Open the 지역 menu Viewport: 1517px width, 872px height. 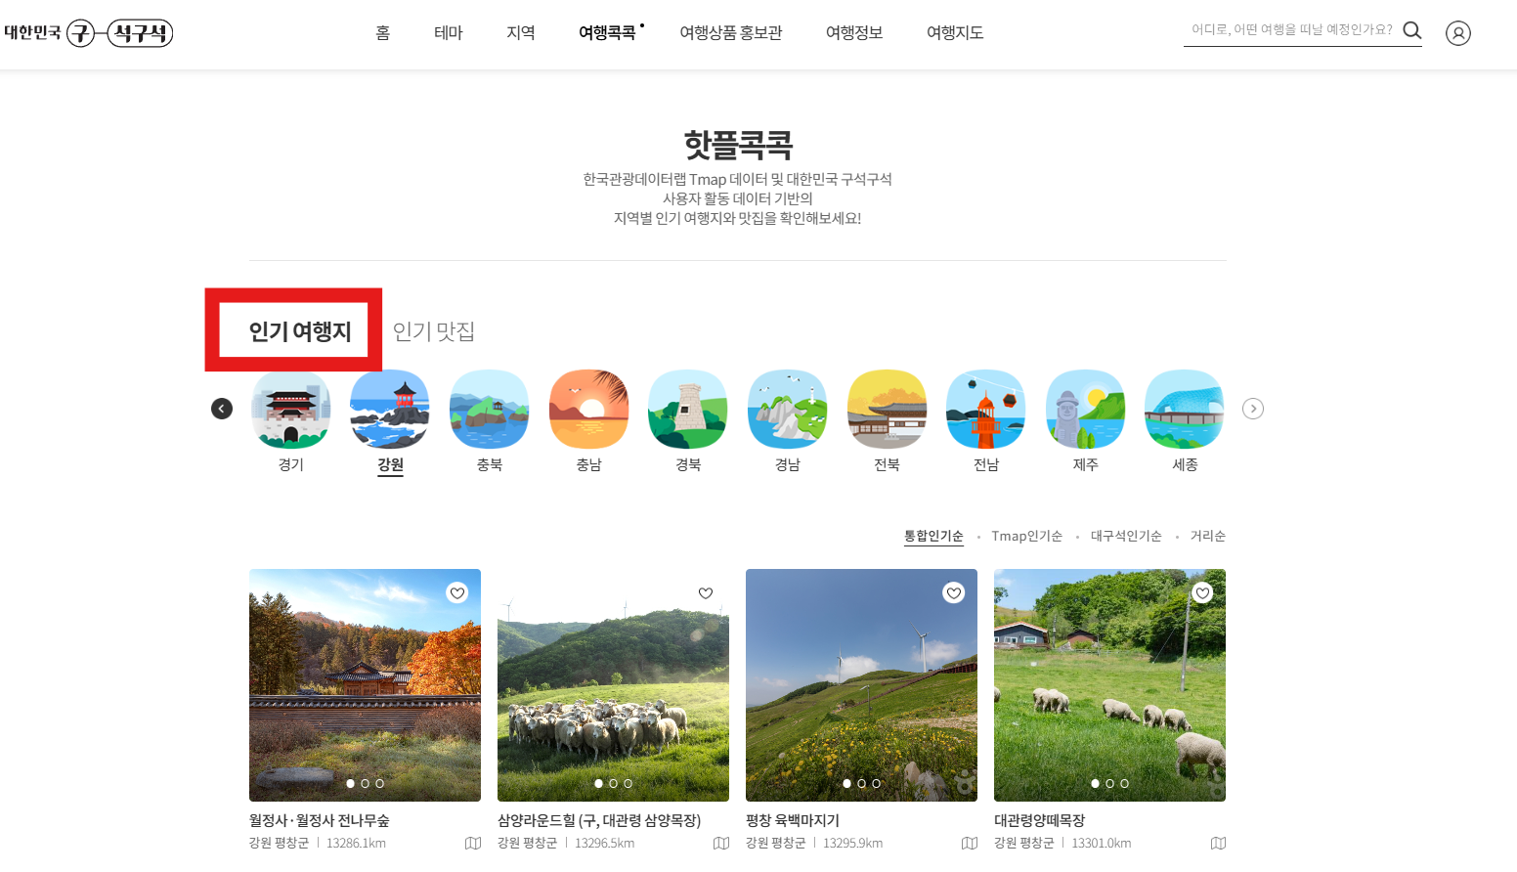pos(521,33)
